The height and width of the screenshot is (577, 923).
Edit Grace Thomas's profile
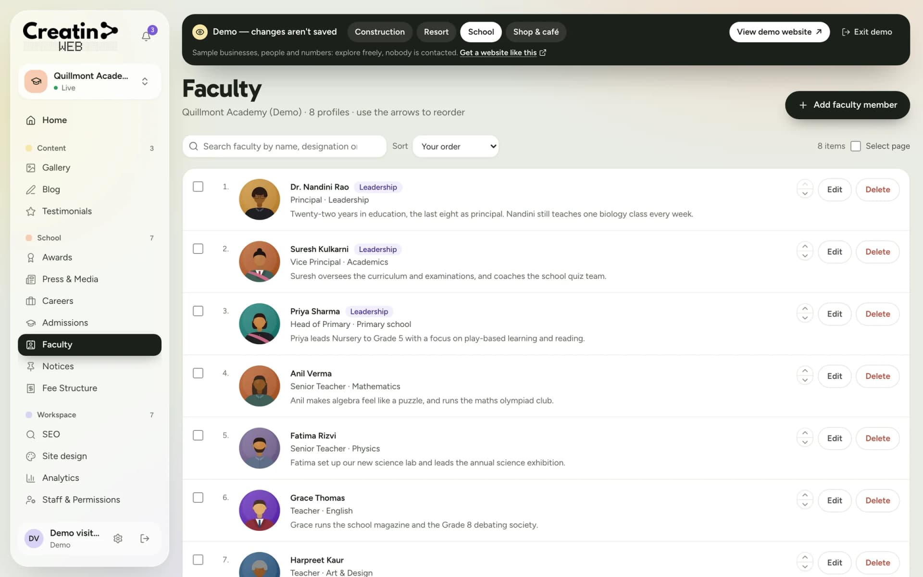[x=835, y=501]
